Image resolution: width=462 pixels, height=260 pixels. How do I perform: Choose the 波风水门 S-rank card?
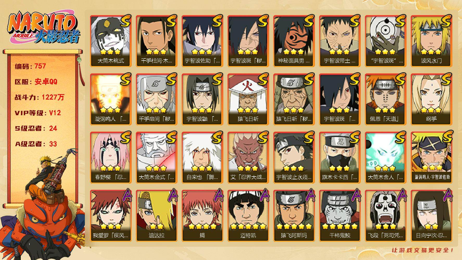pos(431,41)
